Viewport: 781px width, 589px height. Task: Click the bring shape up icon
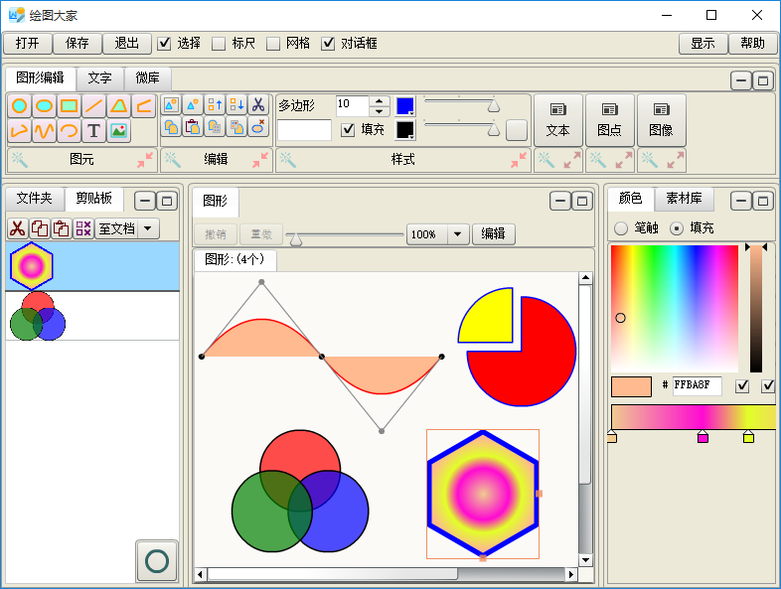tap(216, 104)
